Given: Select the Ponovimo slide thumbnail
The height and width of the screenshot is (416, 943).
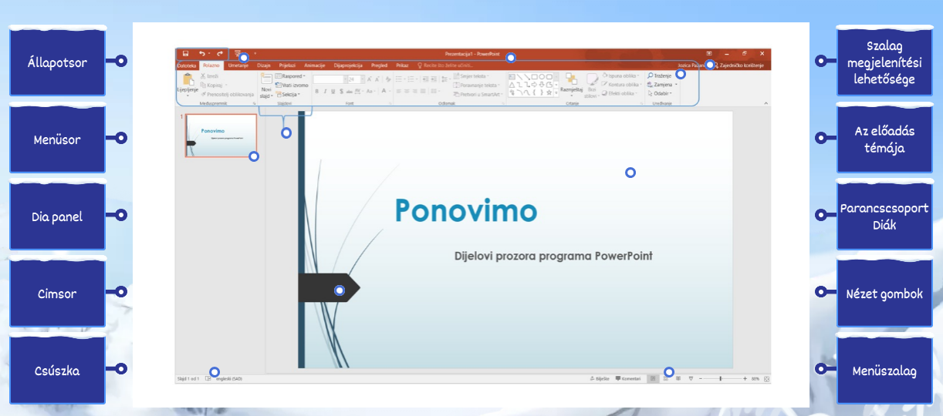Looking at the screenshot, I should click(221, 136).
